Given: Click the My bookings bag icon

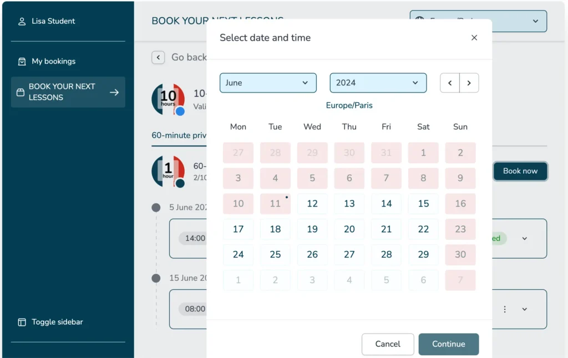Looking at the screenshot, I should click(22, 62).
